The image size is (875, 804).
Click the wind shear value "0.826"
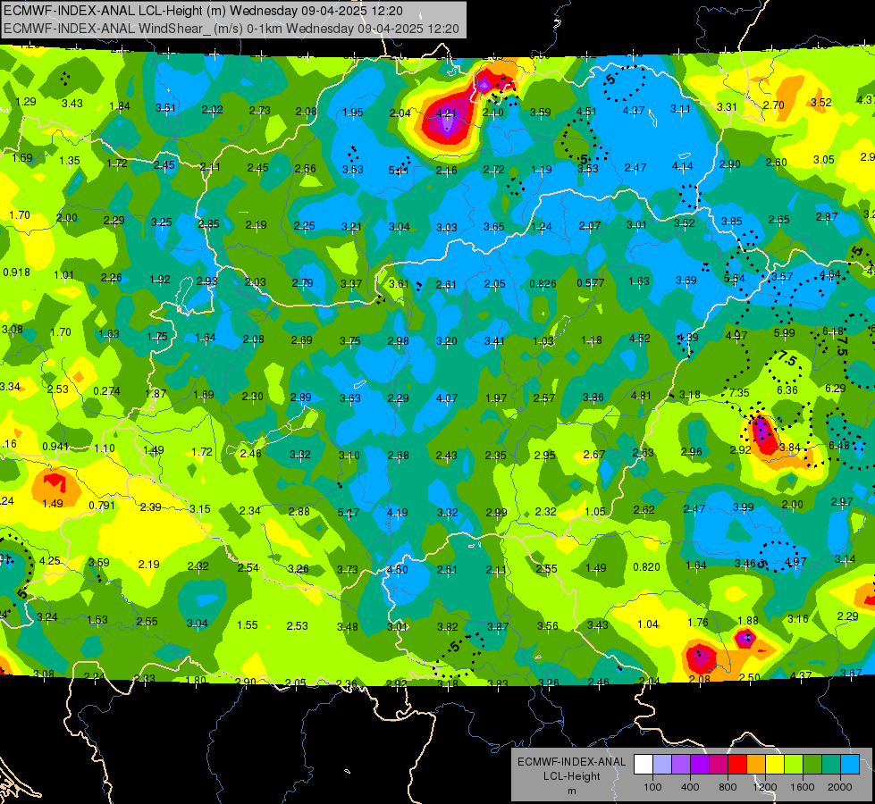543,284
